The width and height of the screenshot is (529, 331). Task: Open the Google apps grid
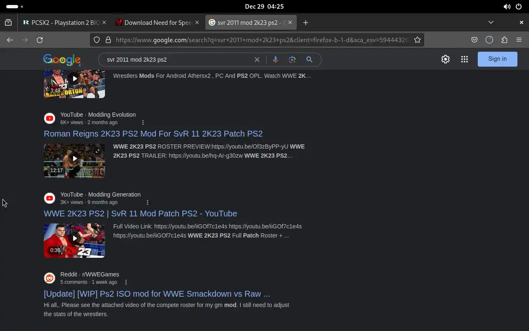(465, 59)
